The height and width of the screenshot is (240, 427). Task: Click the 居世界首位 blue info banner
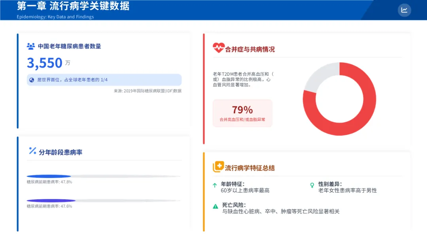tap(104, 80)
